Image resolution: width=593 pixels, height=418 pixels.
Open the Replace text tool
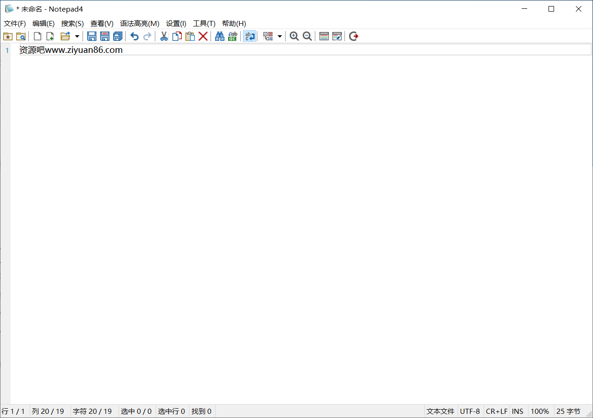232,36
